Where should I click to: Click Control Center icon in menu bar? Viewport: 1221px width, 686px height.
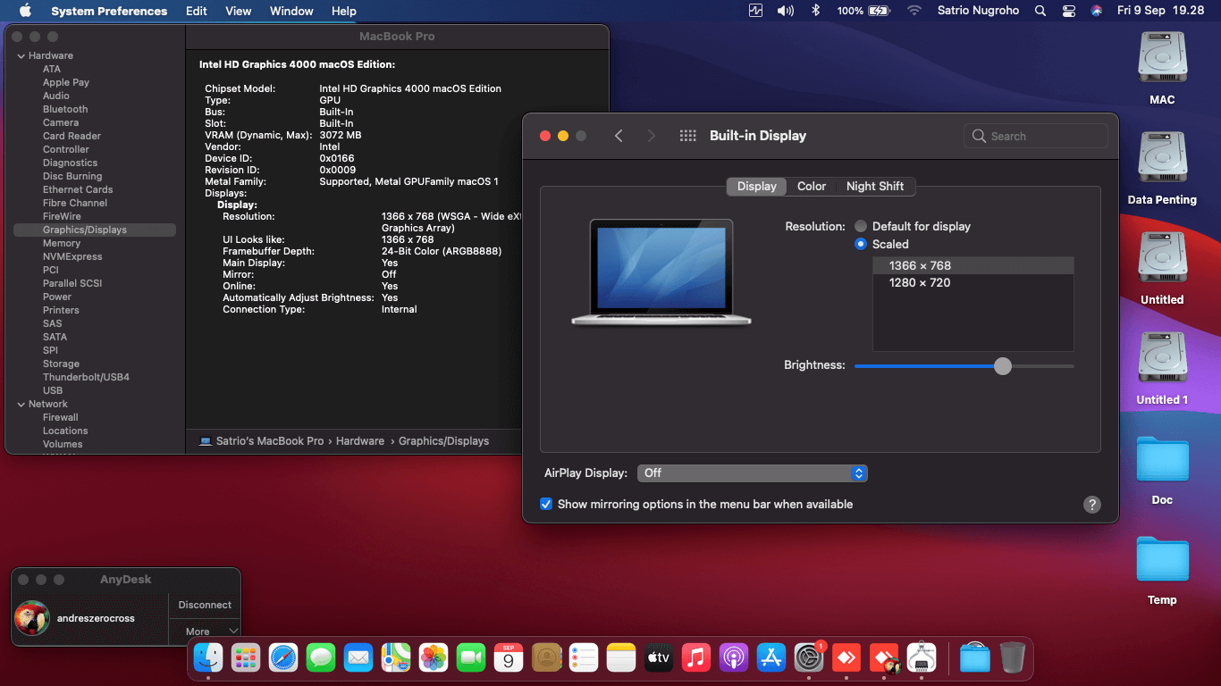[x=1069, y=11]
